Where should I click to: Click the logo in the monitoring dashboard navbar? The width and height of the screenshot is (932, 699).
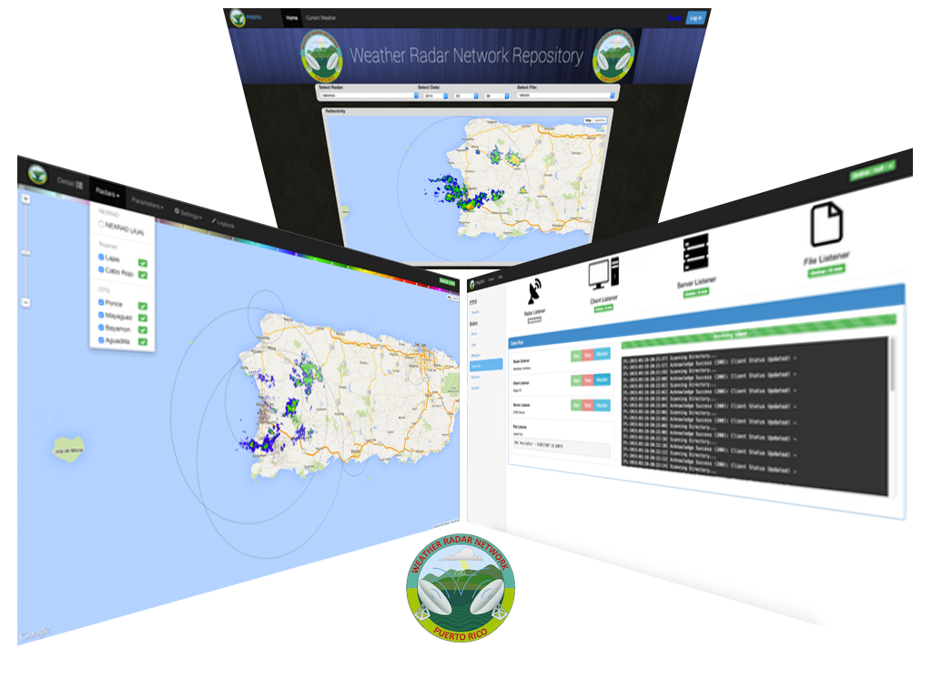pos(472,284)
